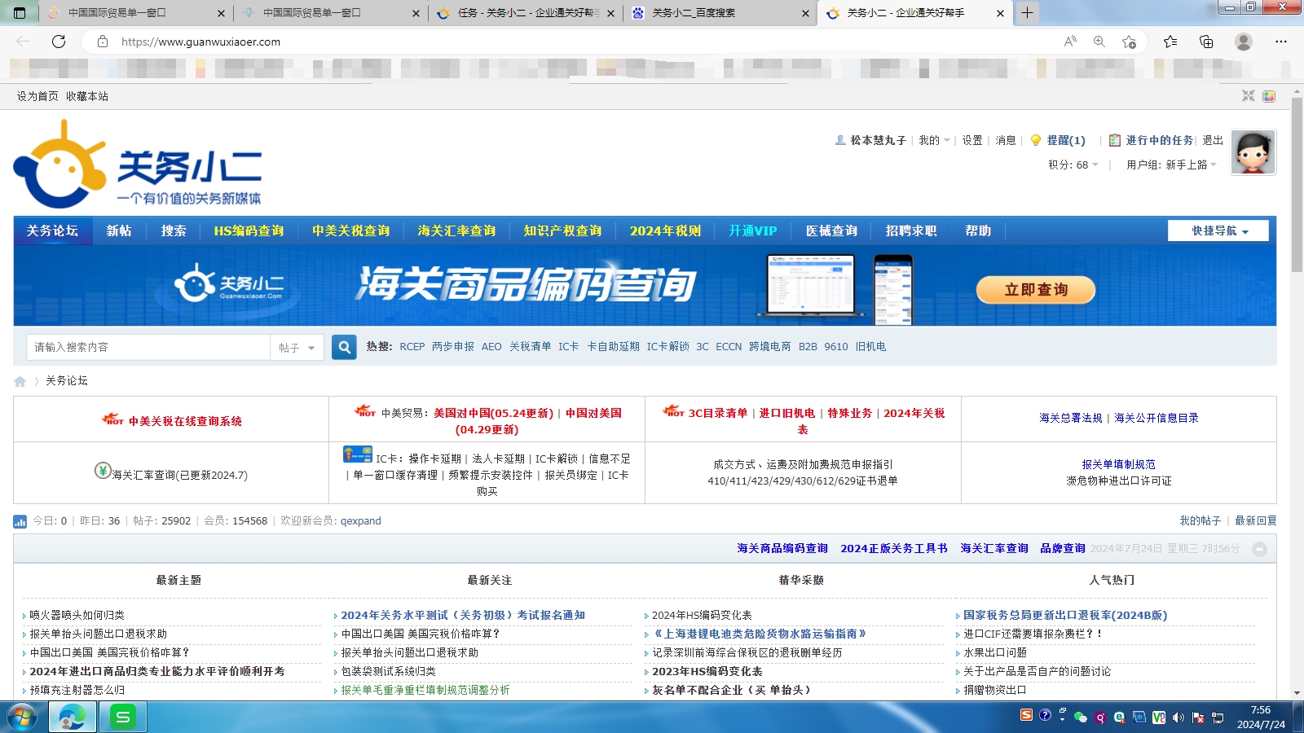Image resolution: width=1304 pixels, height=733 pixels.
Task: Open post 喷火器喷头如何归类
Action: coord(77,616)
